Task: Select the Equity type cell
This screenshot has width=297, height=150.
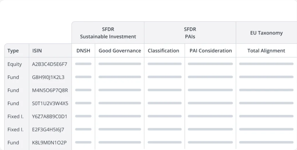Action: click(15, 64)
